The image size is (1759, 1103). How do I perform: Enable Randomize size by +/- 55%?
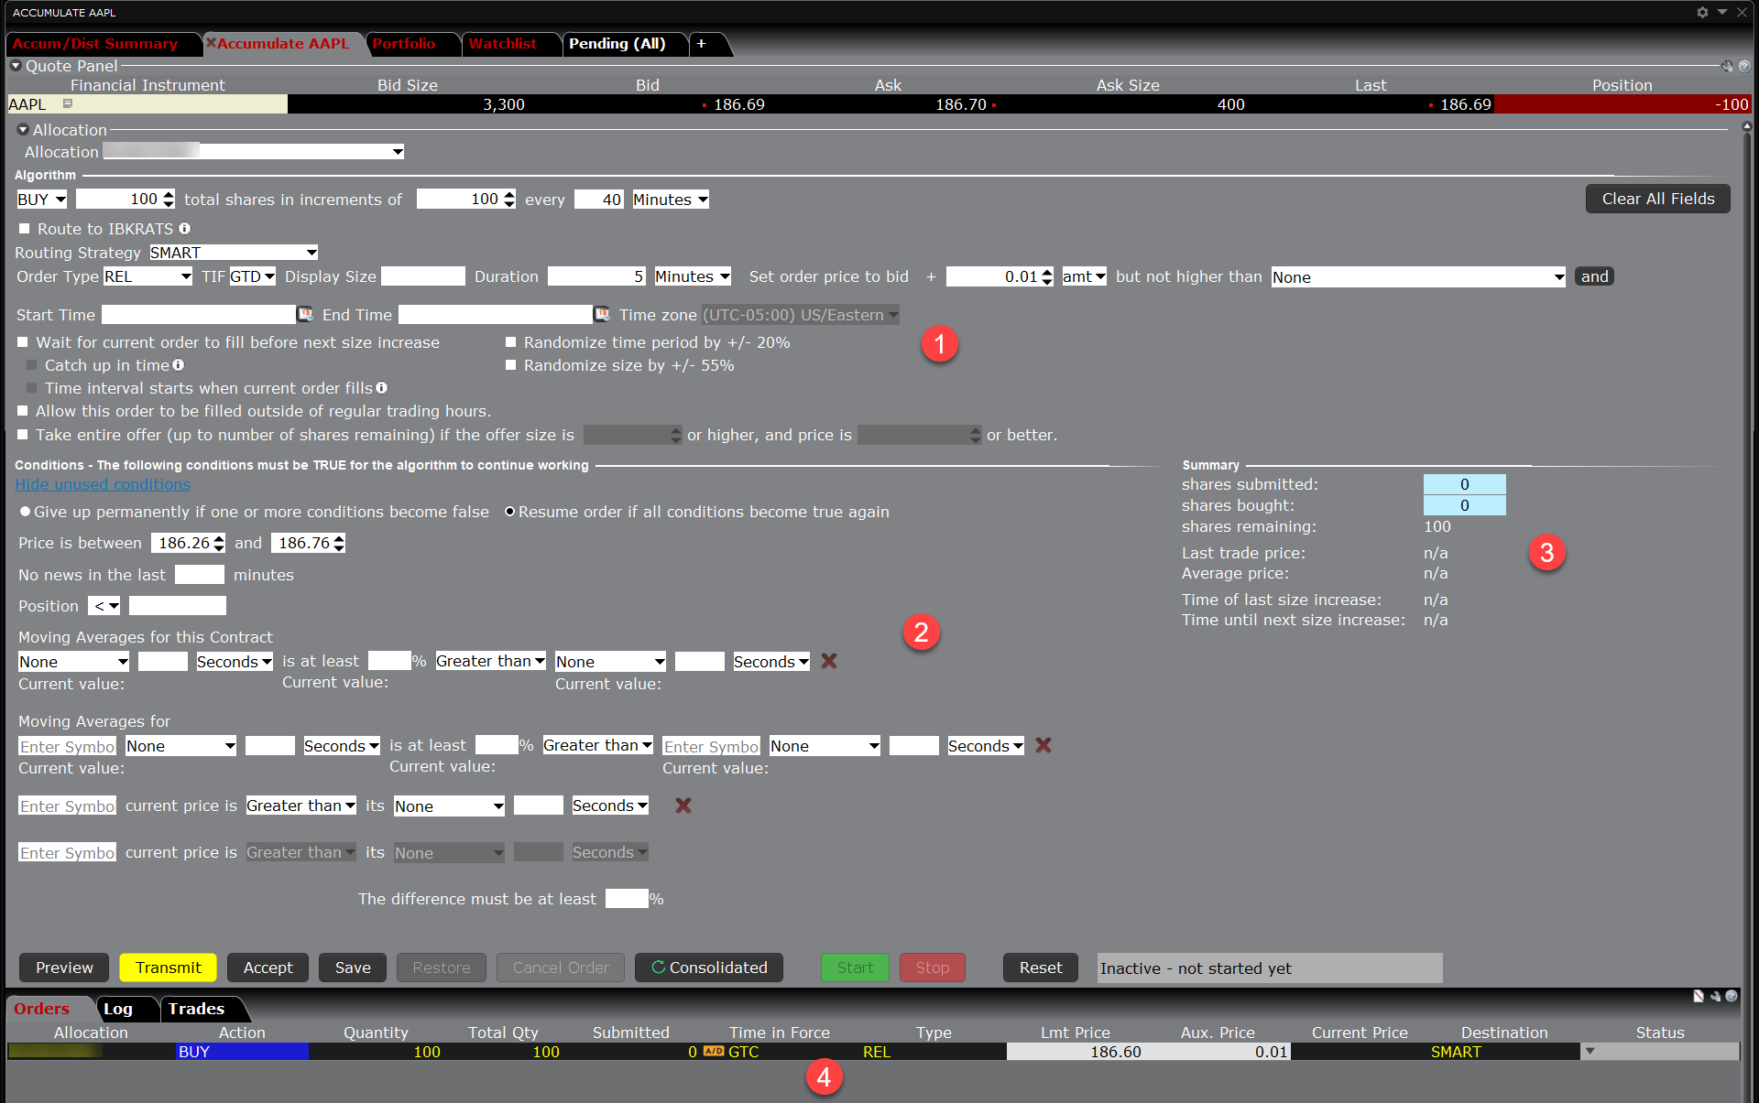511,365
